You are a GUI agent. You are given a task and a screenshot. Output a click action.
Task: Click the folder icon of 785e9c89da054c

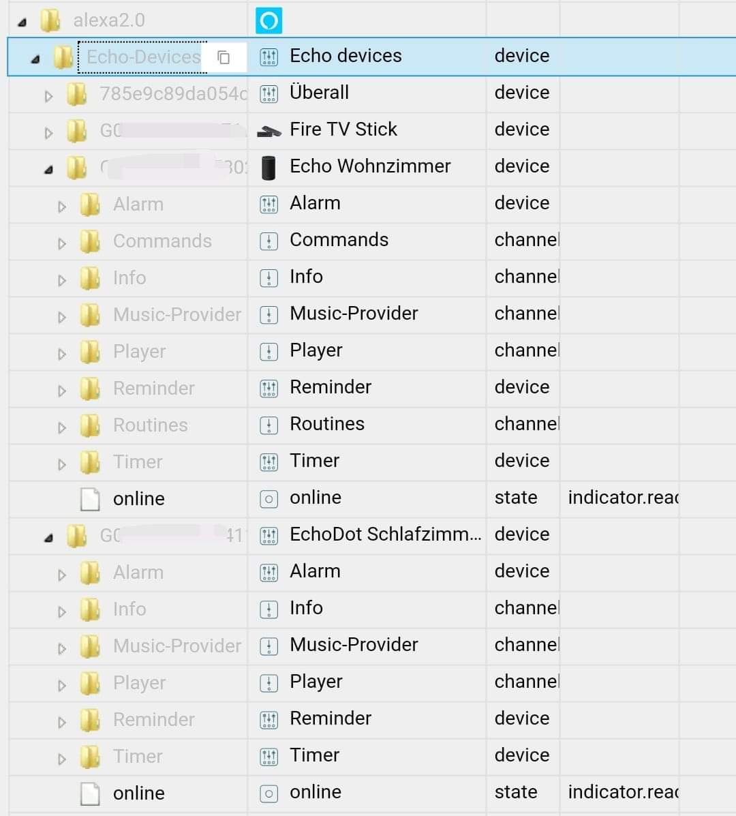tap(76, 94)
